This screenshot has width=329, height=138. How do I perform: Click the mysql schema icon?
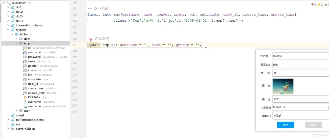pos(13,115)
